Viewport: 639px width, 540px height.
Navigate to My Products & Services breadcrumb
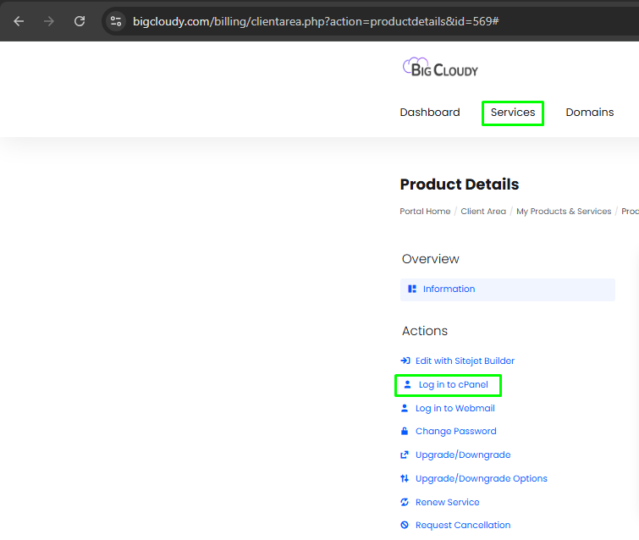tap(564, 212)
